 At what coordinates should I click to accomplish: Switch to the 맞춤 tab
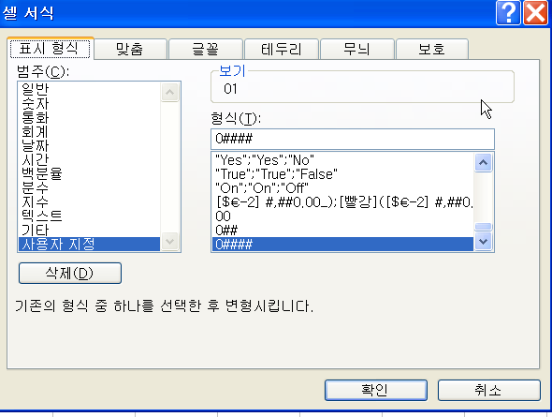pyautogui.click(x=130, y=49)
